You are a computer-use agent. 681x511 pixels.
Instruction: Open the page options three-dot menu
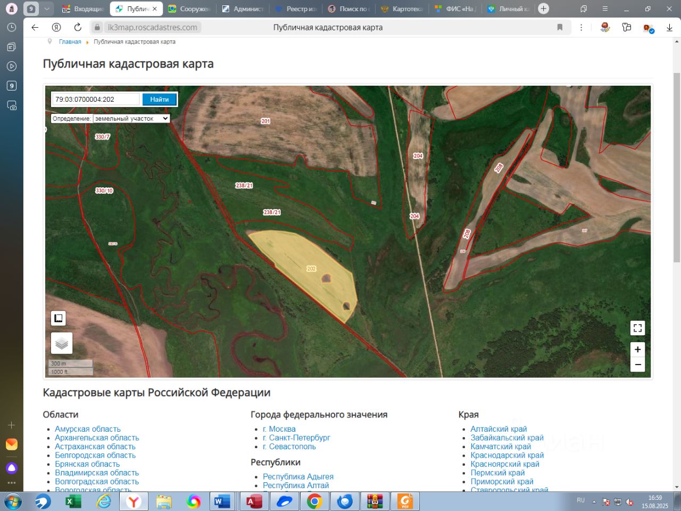coord(581,28)
